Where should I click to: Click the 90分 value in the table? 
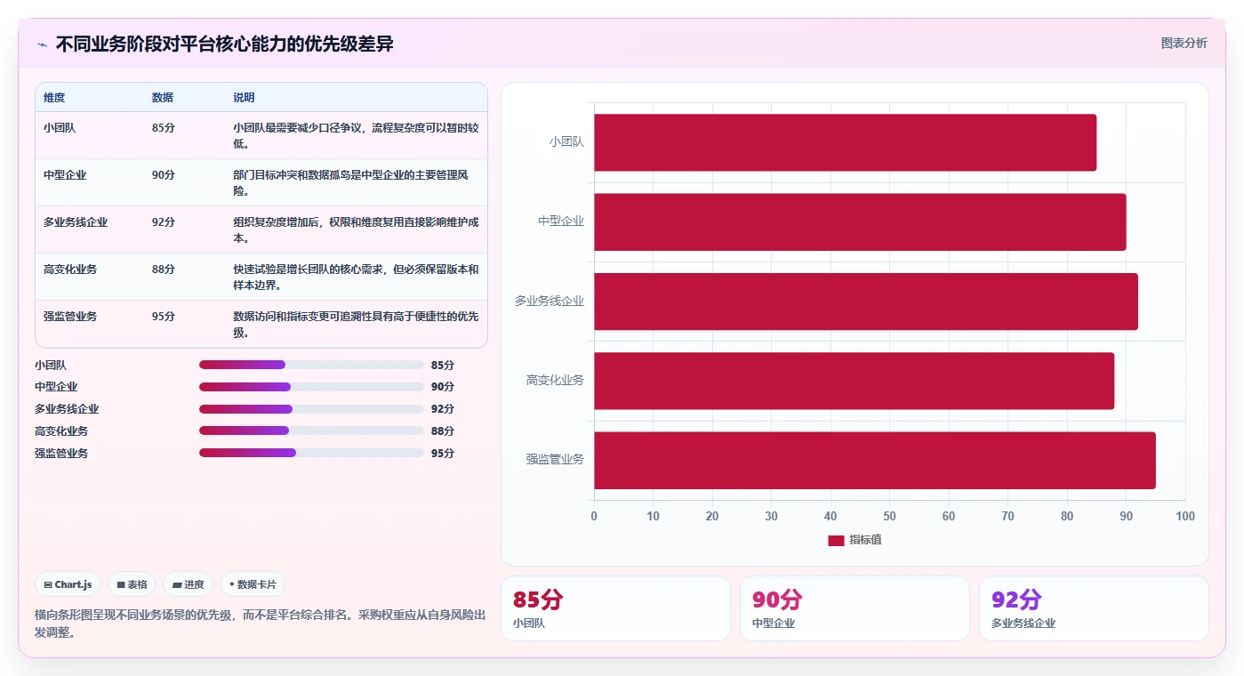pos(164,175)
